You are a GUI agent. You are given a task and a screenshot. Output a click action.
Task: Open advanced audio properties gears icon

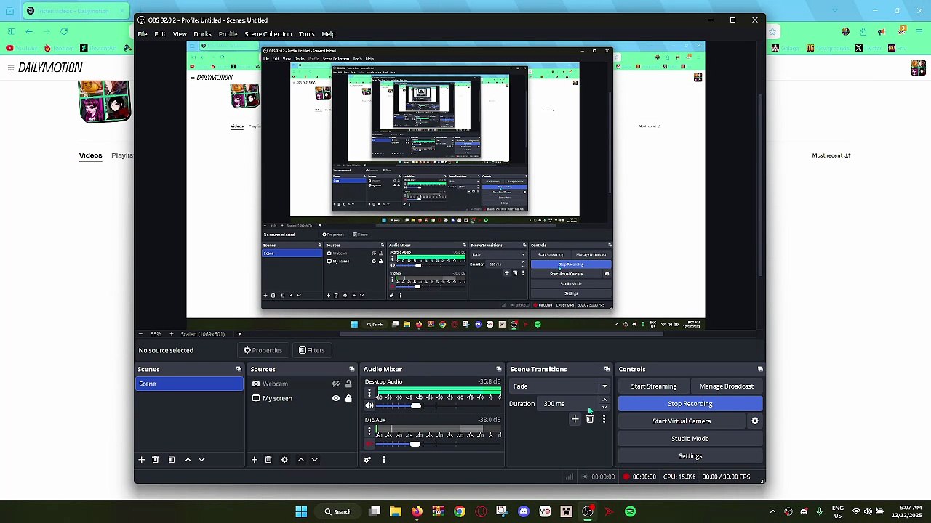(x=367, y=460)
